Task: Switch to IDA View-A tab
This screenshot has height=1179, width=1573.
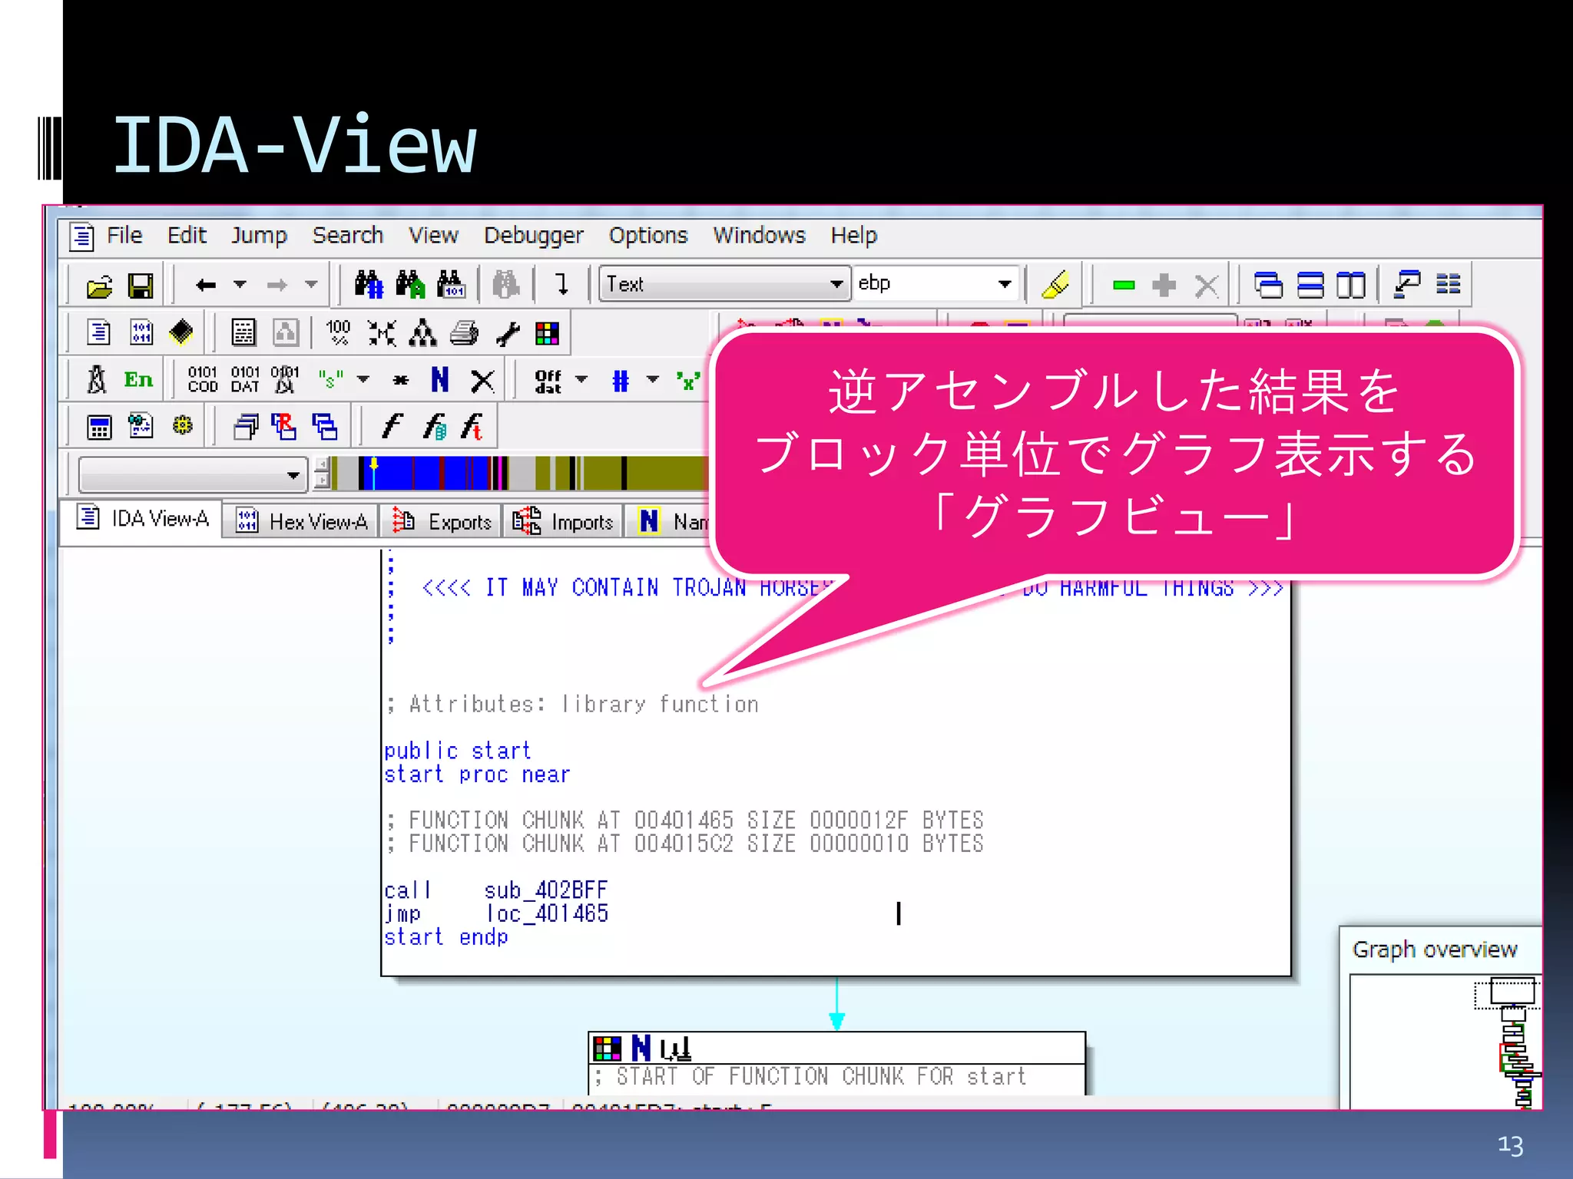Action: pos(142,520)
